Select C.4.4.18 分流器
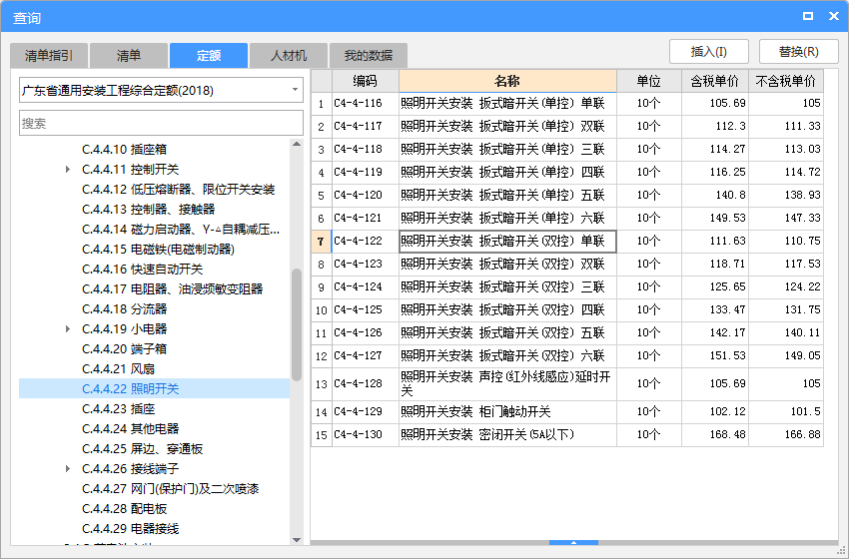Screen dimensions: 849x559 pos(124,309)
